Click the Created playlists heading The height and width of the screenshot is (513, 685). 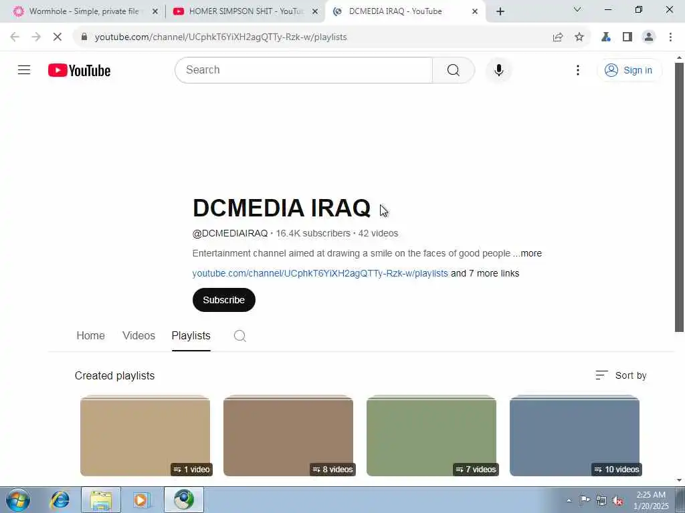click(114, 375)
